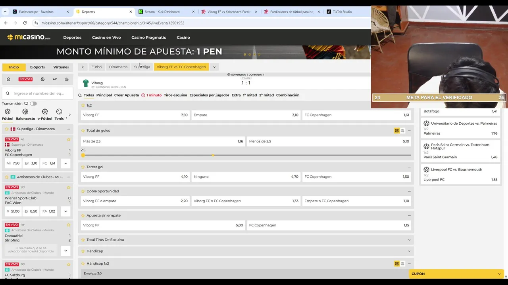This screenshot has width=508, height=285.
Task: Select the Tenis sport icon
Action: [59, 112]
